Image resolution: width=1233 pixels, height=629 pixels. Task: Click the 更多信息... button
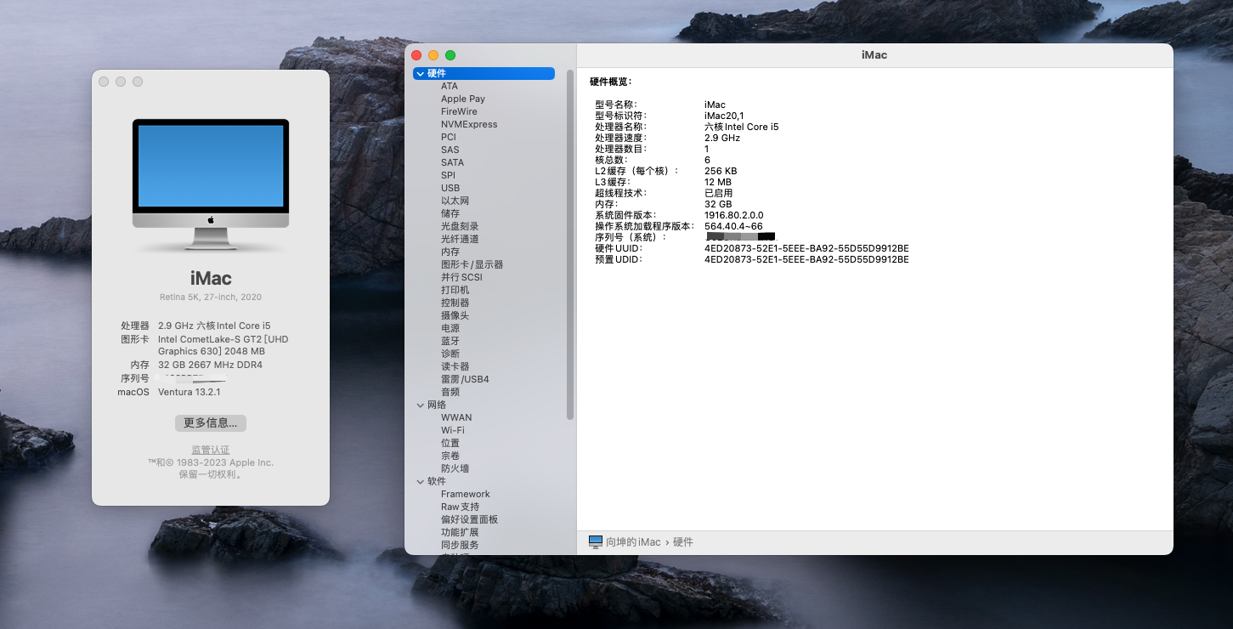click(x=211, y=422)
